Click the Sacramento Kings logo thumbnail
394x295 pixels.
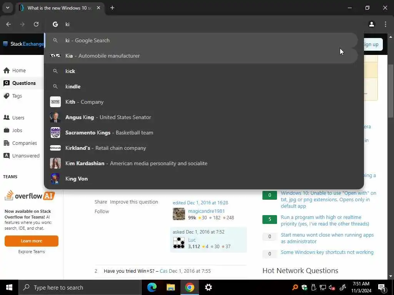coord(55,133)
